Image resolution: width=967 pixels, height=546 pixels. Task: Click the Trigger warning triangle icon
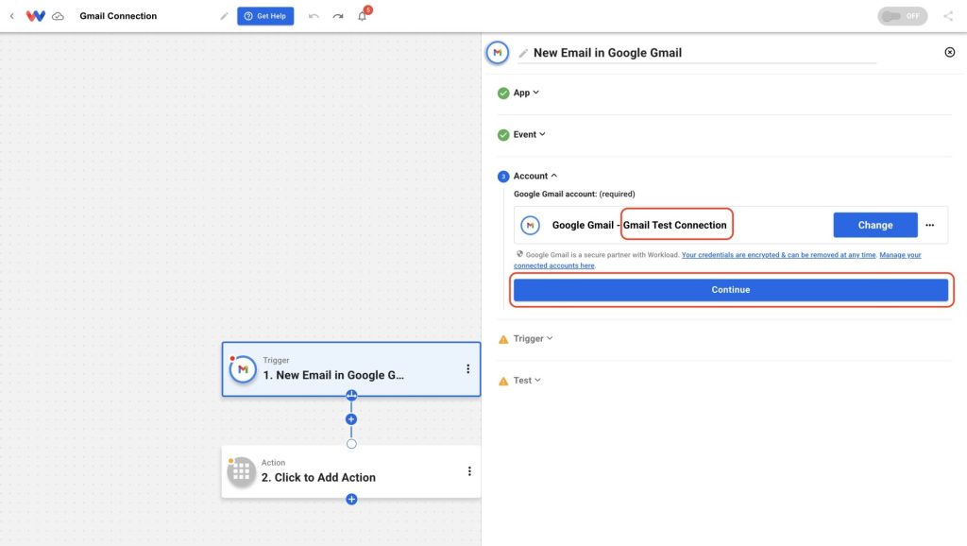point(503,339)
